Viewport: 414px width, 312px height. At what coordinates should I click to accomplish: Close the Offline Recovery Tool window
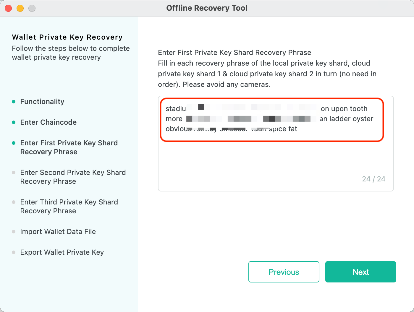(x=8, y=8)
